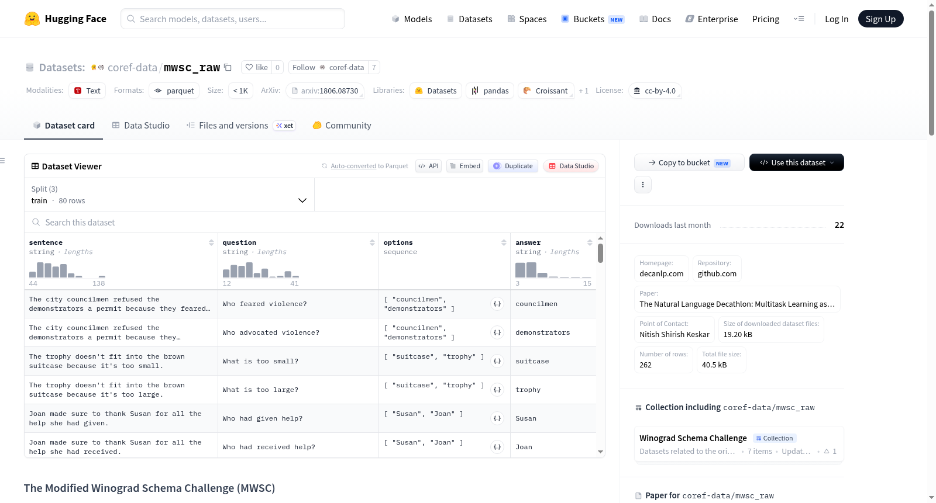Open the Pricing page
Viewport: 936px width, 503px height.
click(x=766, y=19)
